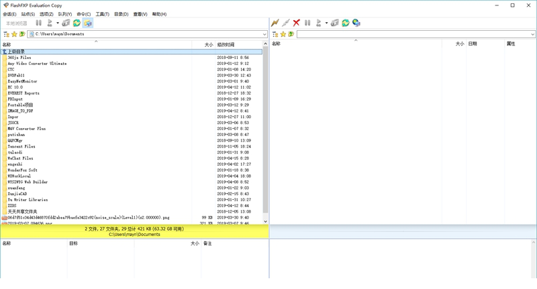537x289 pixels.
Task: Expand the left path dropdown arrow
Action: [264, 34]
